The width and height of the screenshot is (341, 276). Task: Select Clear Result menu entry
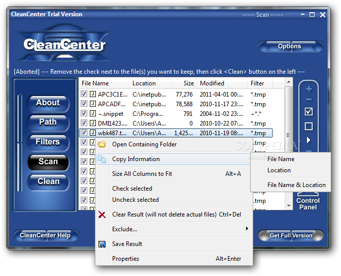(174, 214)
